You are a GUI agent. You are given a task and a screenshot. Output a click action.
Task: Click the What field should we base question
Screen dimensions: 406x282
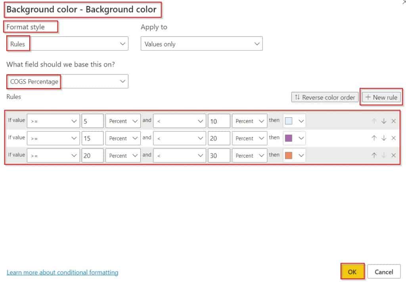(x=61, y=64)
